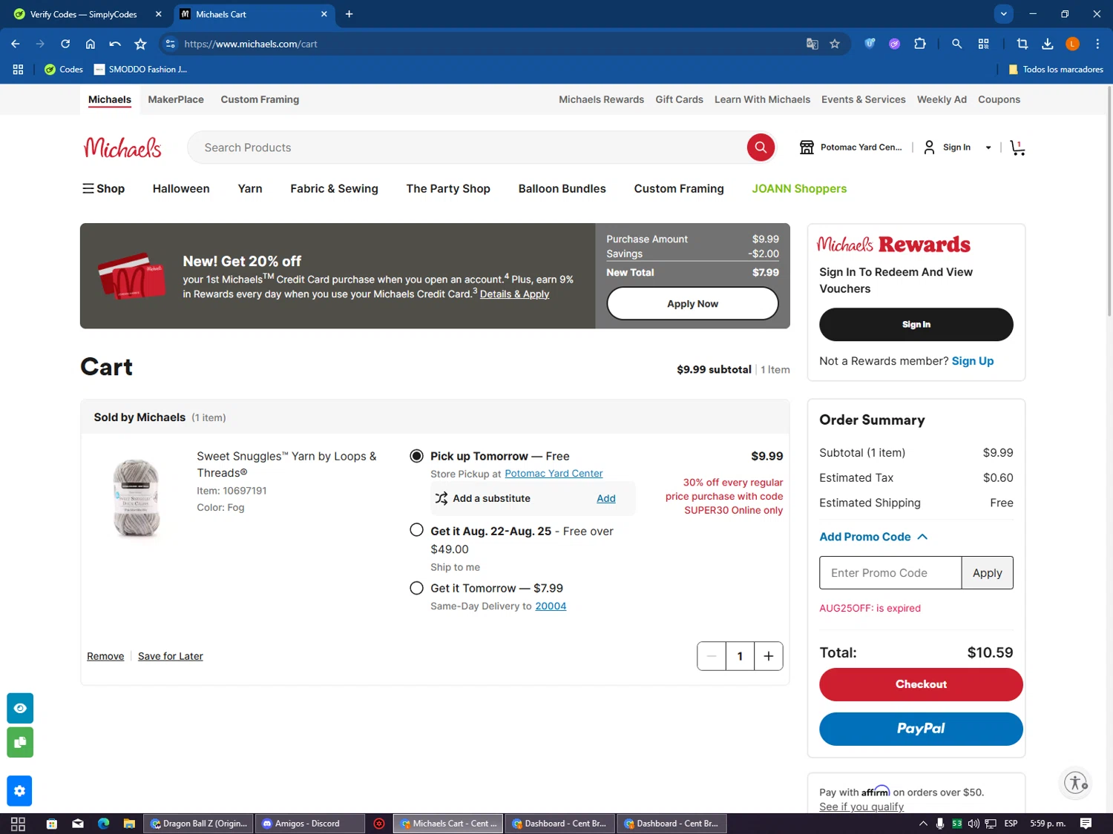Bookmark this page with address bar star
The height and width of the screenshot is (834, 1113).
[835, 44]
